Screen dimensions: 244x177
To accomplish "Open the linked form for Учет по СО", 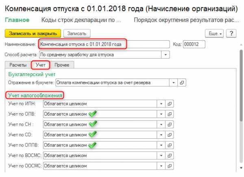I will point(170,134).
